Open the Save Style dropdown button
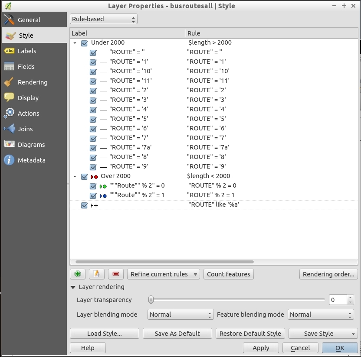361x357 pixels. pos(323,333)
